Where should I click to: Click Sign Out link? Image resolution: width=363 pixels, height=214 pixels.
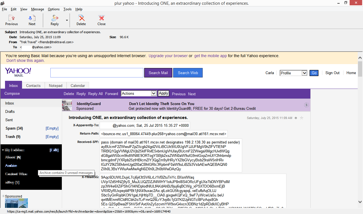tap(332, 73)
